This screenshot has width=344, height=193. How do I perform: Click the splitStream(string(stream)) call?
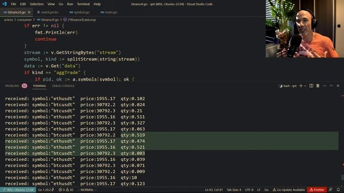click(103, 59)
